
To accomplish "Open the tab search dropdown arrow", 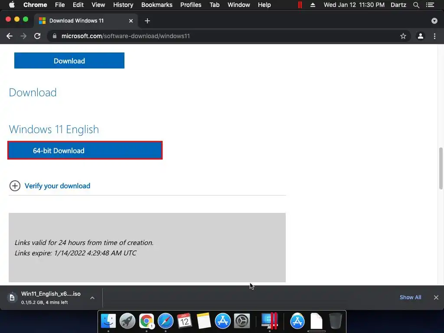I will pos(434,21).
